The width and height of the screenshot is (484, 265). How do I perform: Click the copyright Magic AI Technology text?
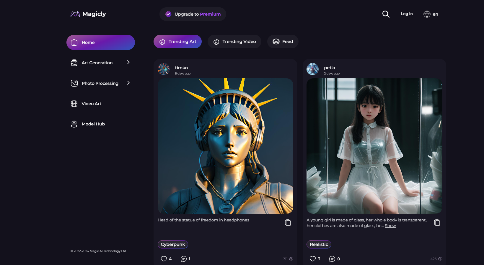tap(99, 251)
